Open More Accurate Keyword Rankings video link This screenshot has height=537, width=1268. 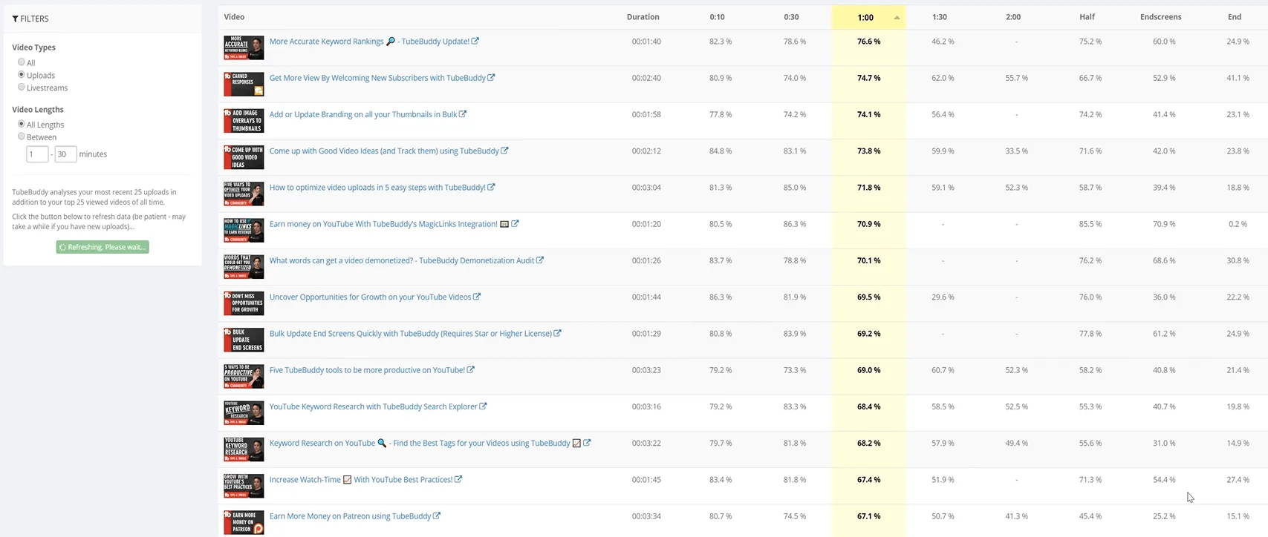pyautogui.click(x=369, y=42)
